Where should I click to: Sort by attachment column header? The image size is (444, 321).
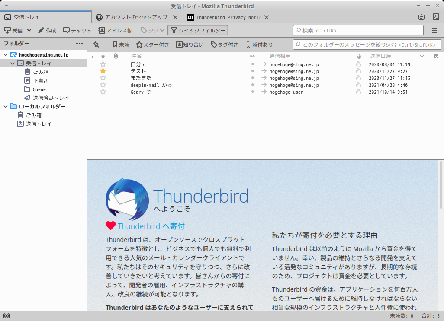(116, 56)
